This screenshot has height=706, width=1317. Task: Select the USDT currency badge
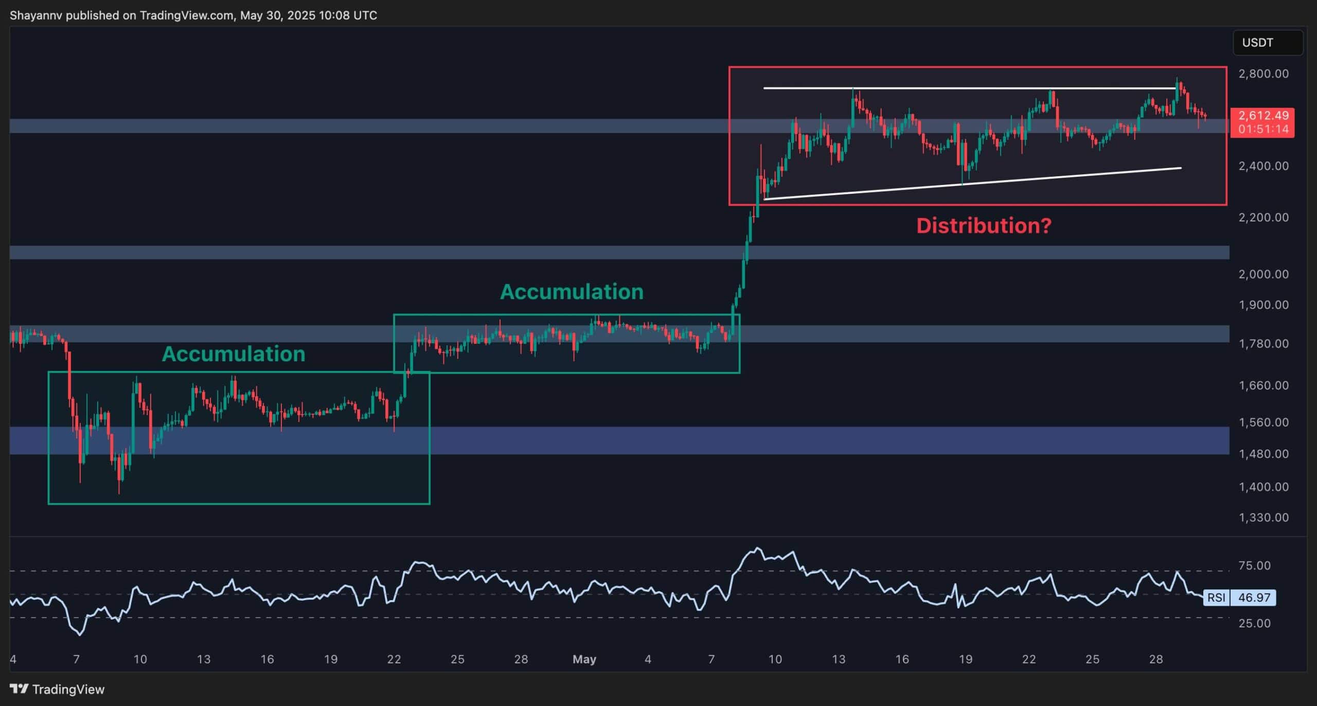[1268, 43]
